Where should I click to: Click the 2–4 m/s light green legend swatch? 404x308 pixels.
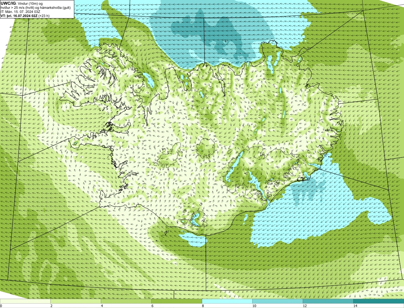click(76, 301)
